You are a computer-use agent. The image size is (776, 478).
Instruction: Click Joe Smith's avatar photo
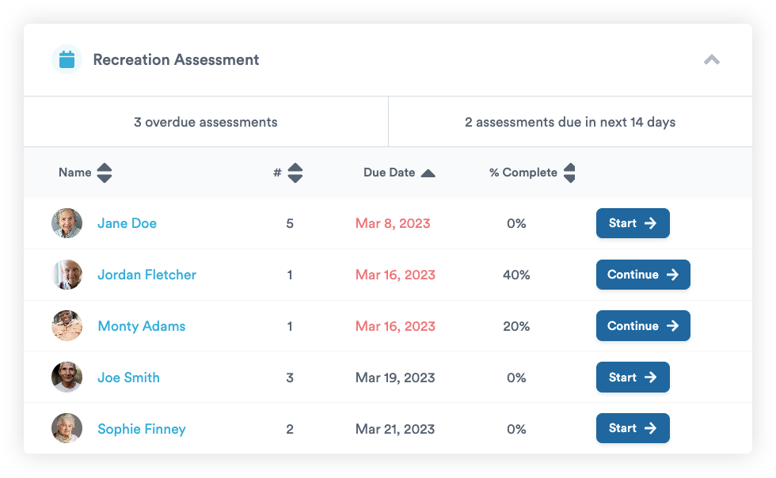(67, 377)
